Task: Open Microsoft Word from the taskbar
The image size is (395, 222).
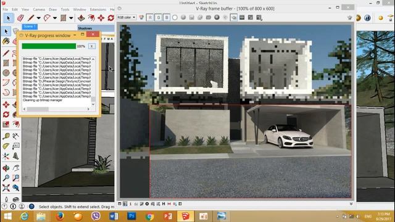Action: point(114,216)
